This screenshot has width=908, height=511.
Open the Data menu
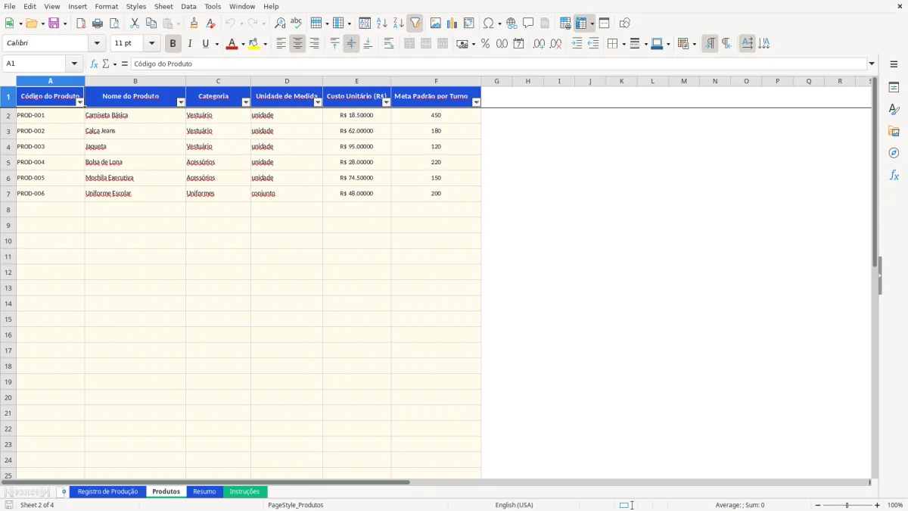[x=188, y=6]
